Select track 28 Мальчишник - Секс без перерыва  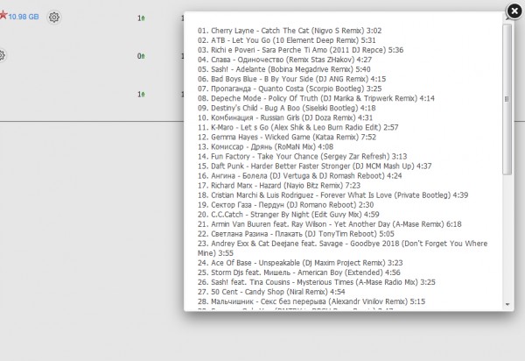[311, 302]
